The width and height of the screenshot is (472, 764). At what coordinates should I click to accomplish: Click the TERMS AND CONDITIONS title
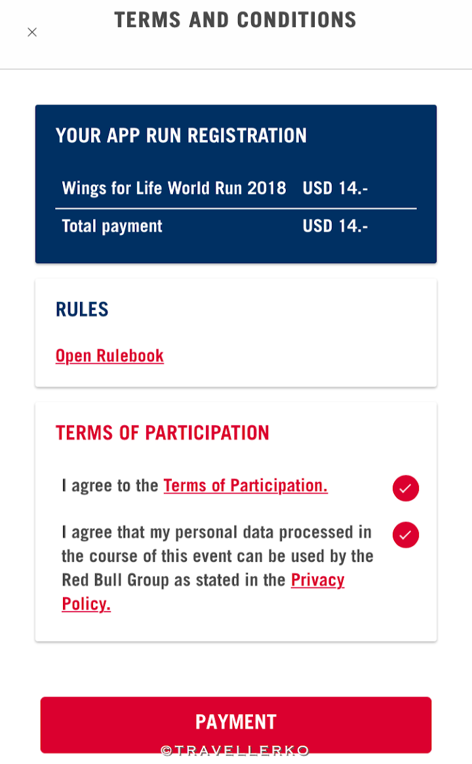[235, 20]
